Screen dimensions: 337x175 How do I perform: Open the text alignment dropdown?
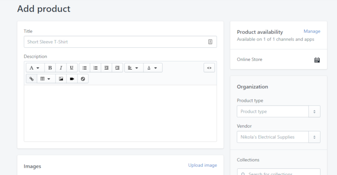134,68
